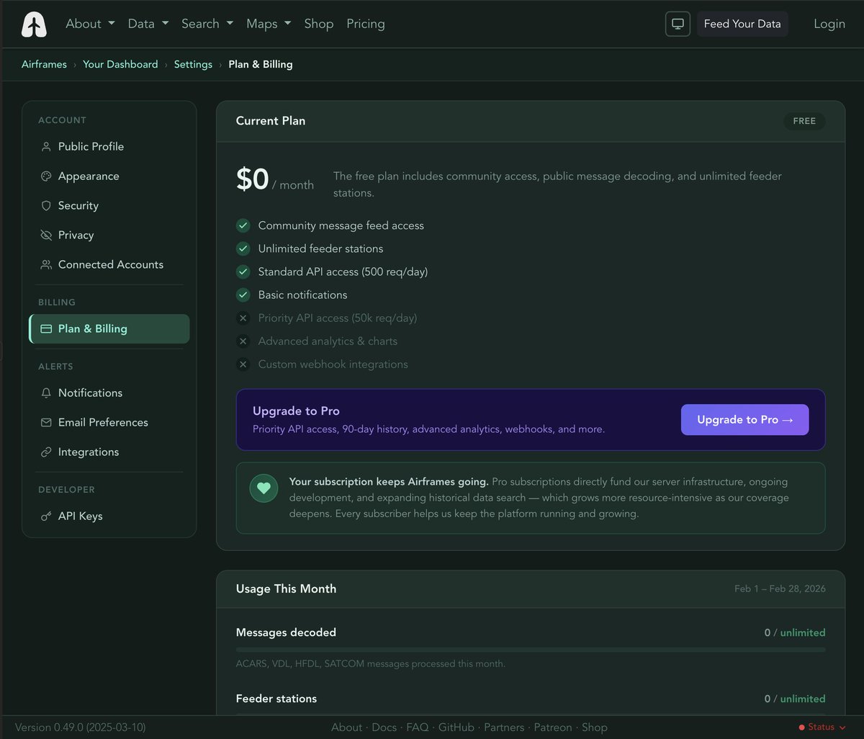Click the Connected Accounts people icon
This screenshot has height=739, width=864.
(x=46, y=265)
